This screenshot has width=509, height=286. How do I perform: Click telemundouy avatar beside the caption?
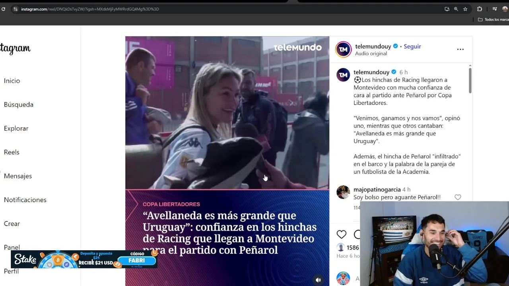(x=343, y=75)
